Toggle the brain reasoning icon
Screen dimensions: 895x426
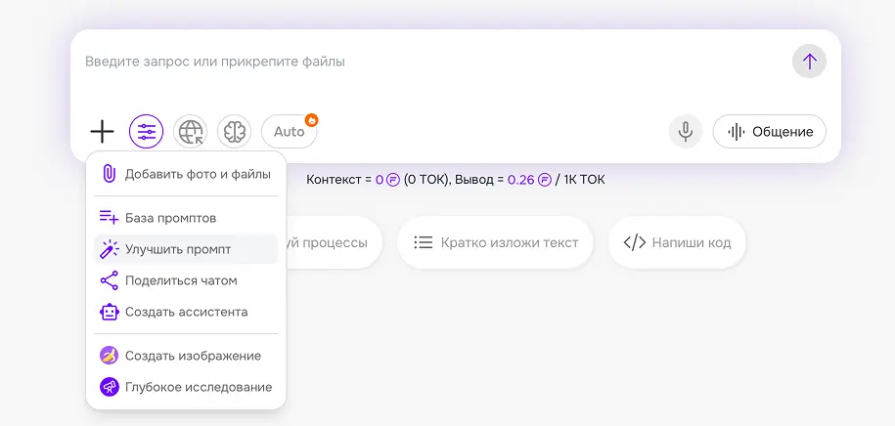[x=234, y=132]
